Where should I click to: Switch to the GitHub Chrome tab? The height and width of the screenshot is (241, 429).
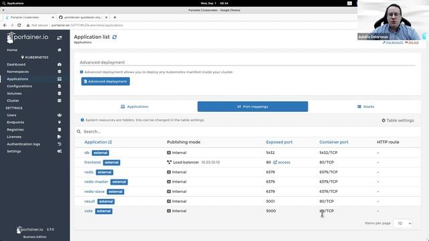pyautogui.click(x=83, y=17)
